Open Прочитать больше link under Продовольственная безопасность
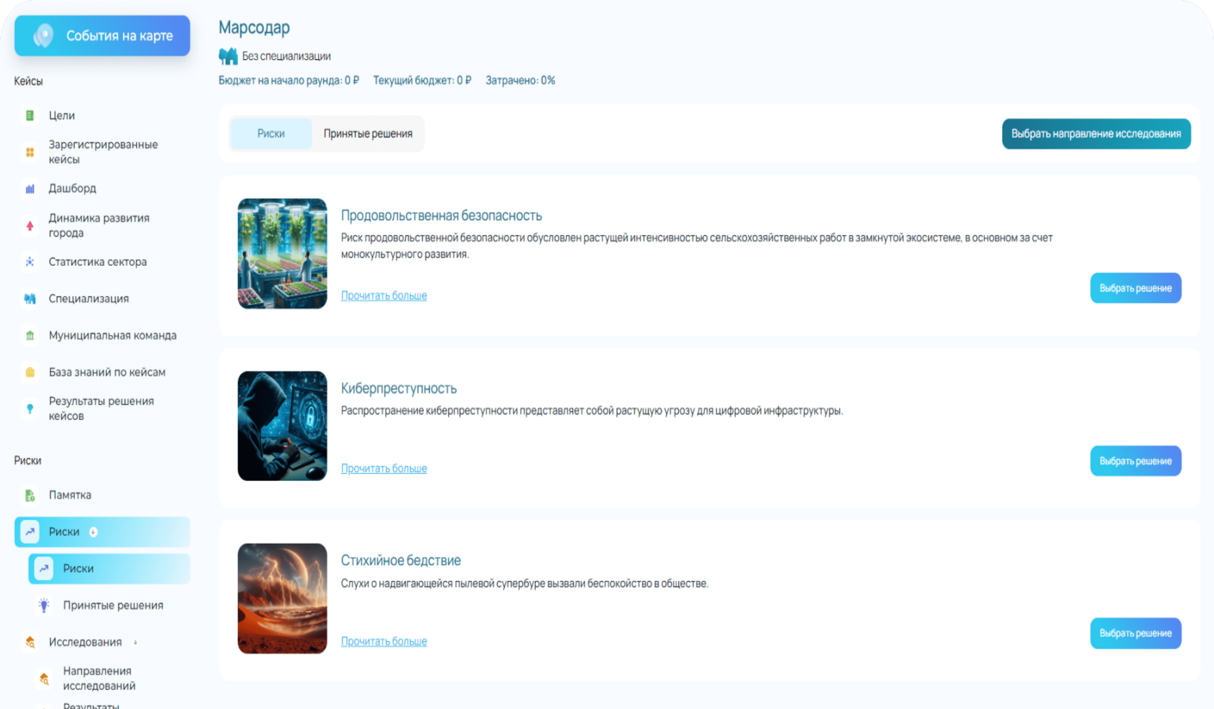The width and height of the screenshot is (1214, 709). 383,295
